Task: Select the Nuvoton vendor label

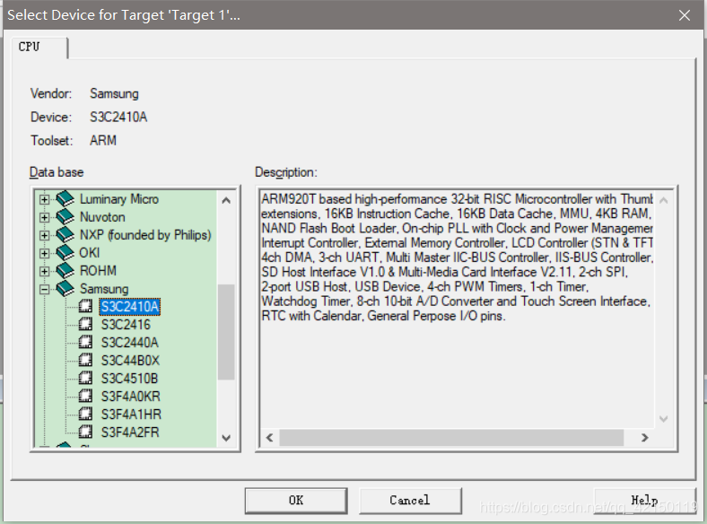Action: [102, 217]
